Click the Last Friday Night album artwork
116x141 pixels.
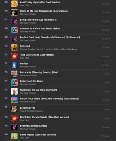(x=14, y=4)
